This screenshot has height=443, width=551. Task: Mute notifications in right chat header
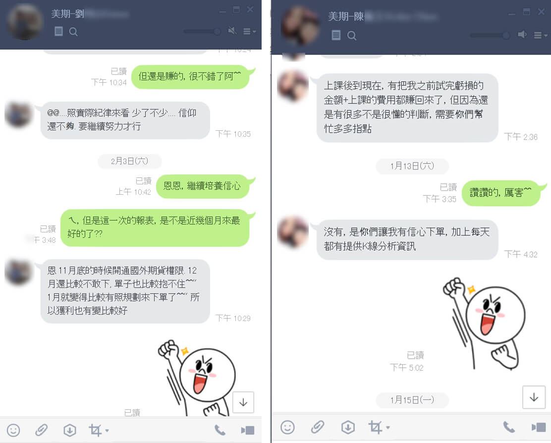coord(522,34)
